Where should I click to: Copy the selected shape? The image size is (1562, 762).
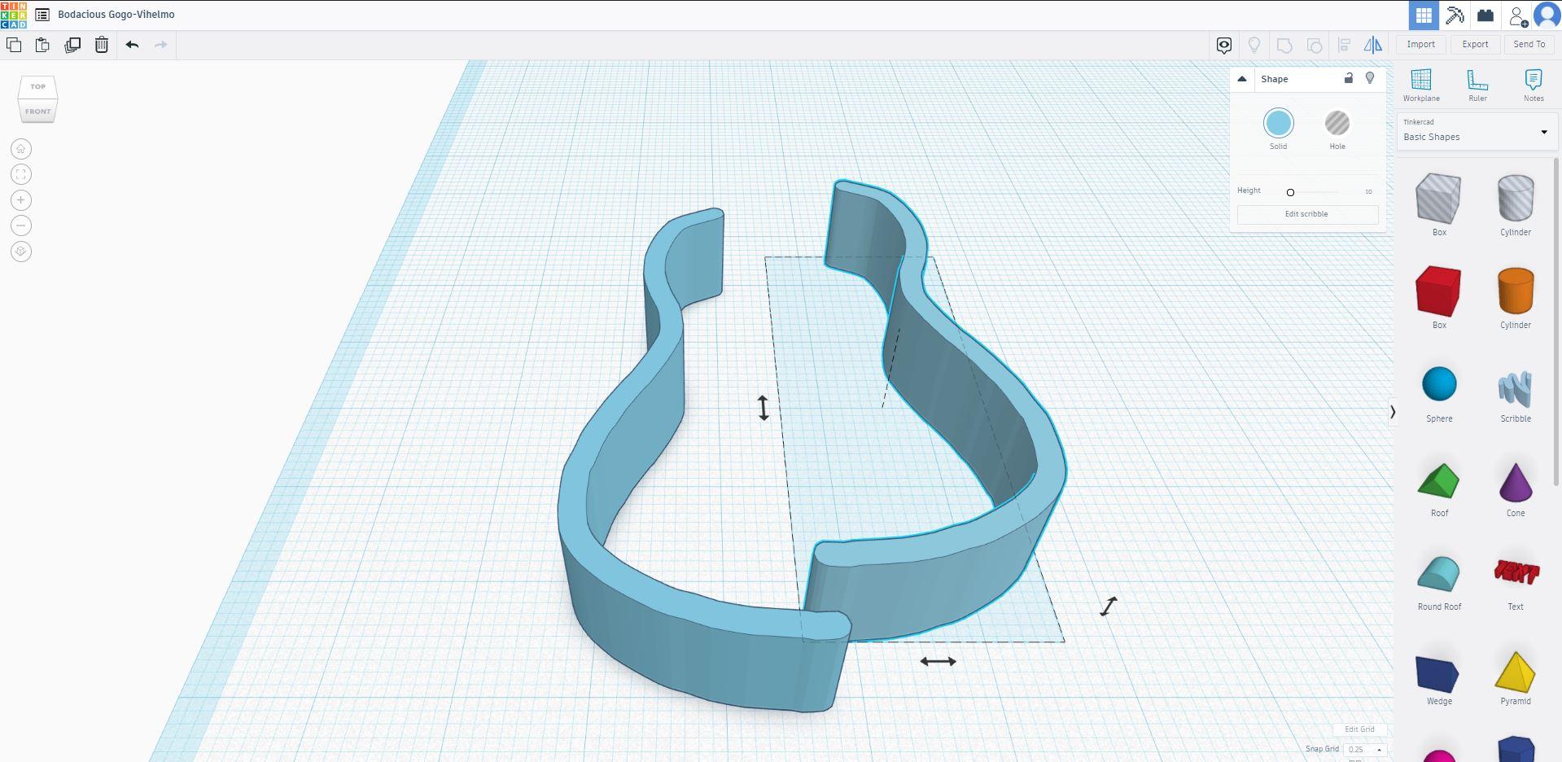pyautogui.click(x=14, y=45)
